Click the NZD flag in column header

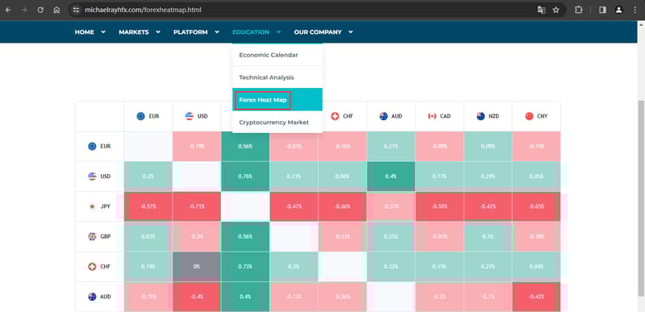tap(481, 116)
